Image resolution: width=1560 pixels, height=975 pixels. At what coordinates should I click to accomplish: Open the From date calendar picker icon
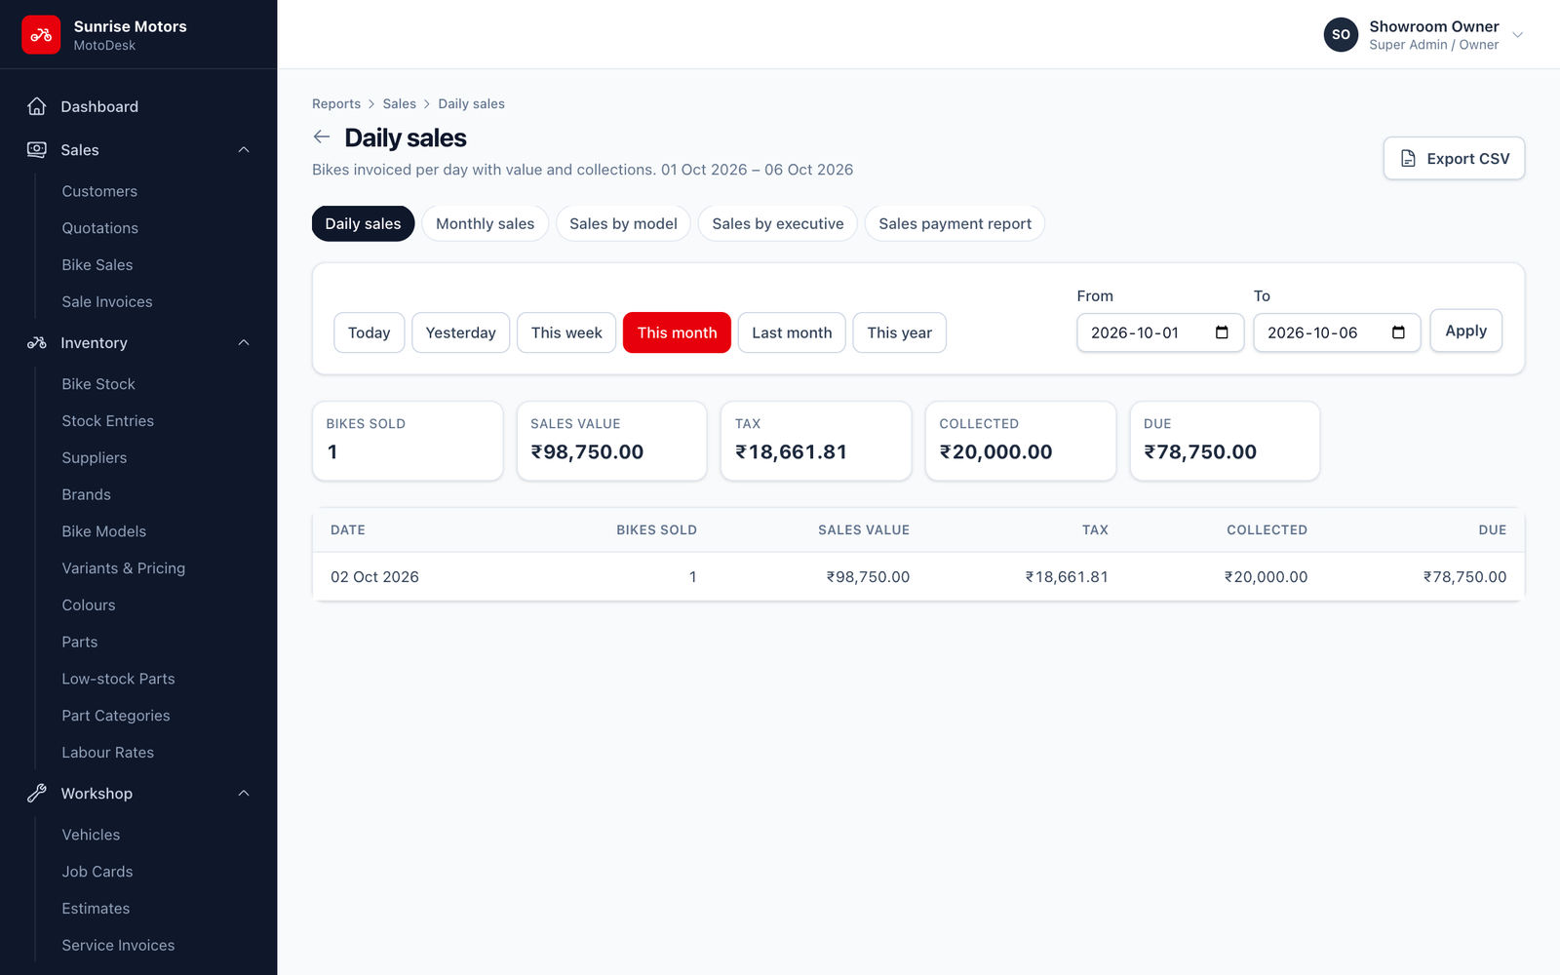pos(1222,332)
